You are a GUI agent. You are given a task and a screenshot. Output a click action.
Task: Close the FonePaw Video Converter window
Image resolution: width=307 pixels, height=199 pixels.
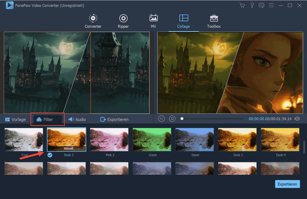point(299,5)
